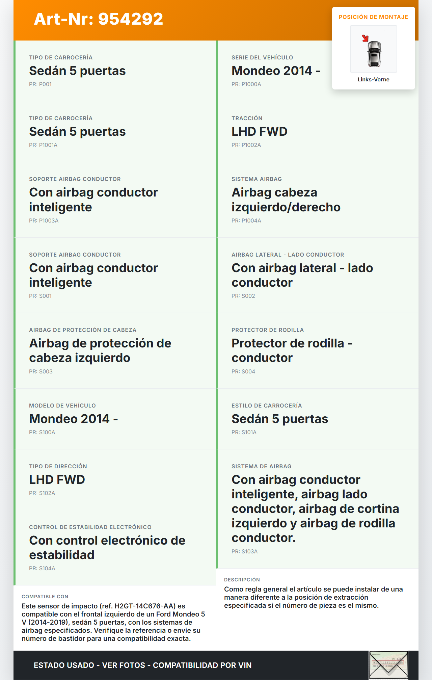Click the top-view car mounting position image

click(374, 49)
